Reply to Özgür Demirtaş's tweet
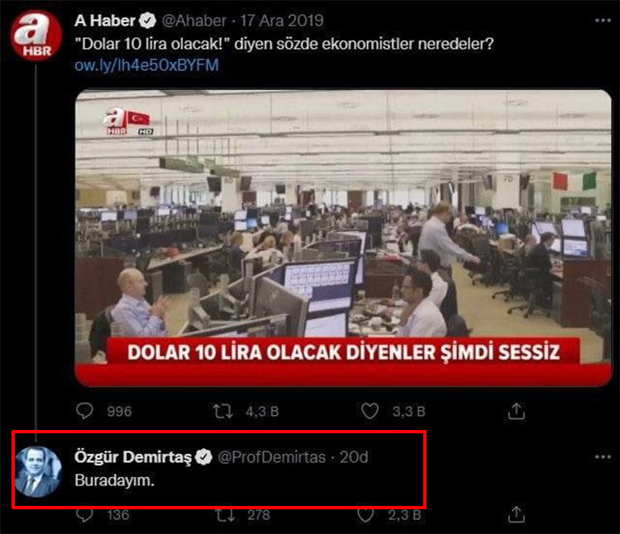The image size is (620, 534). [x=84, y=515]
